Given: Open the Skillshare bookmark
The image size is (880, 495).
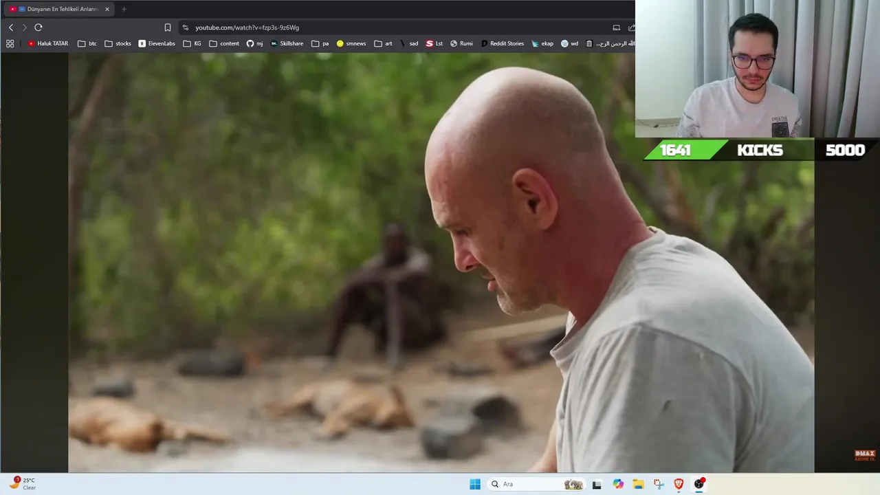Looking at the screenshot, I should coord(287,43).
